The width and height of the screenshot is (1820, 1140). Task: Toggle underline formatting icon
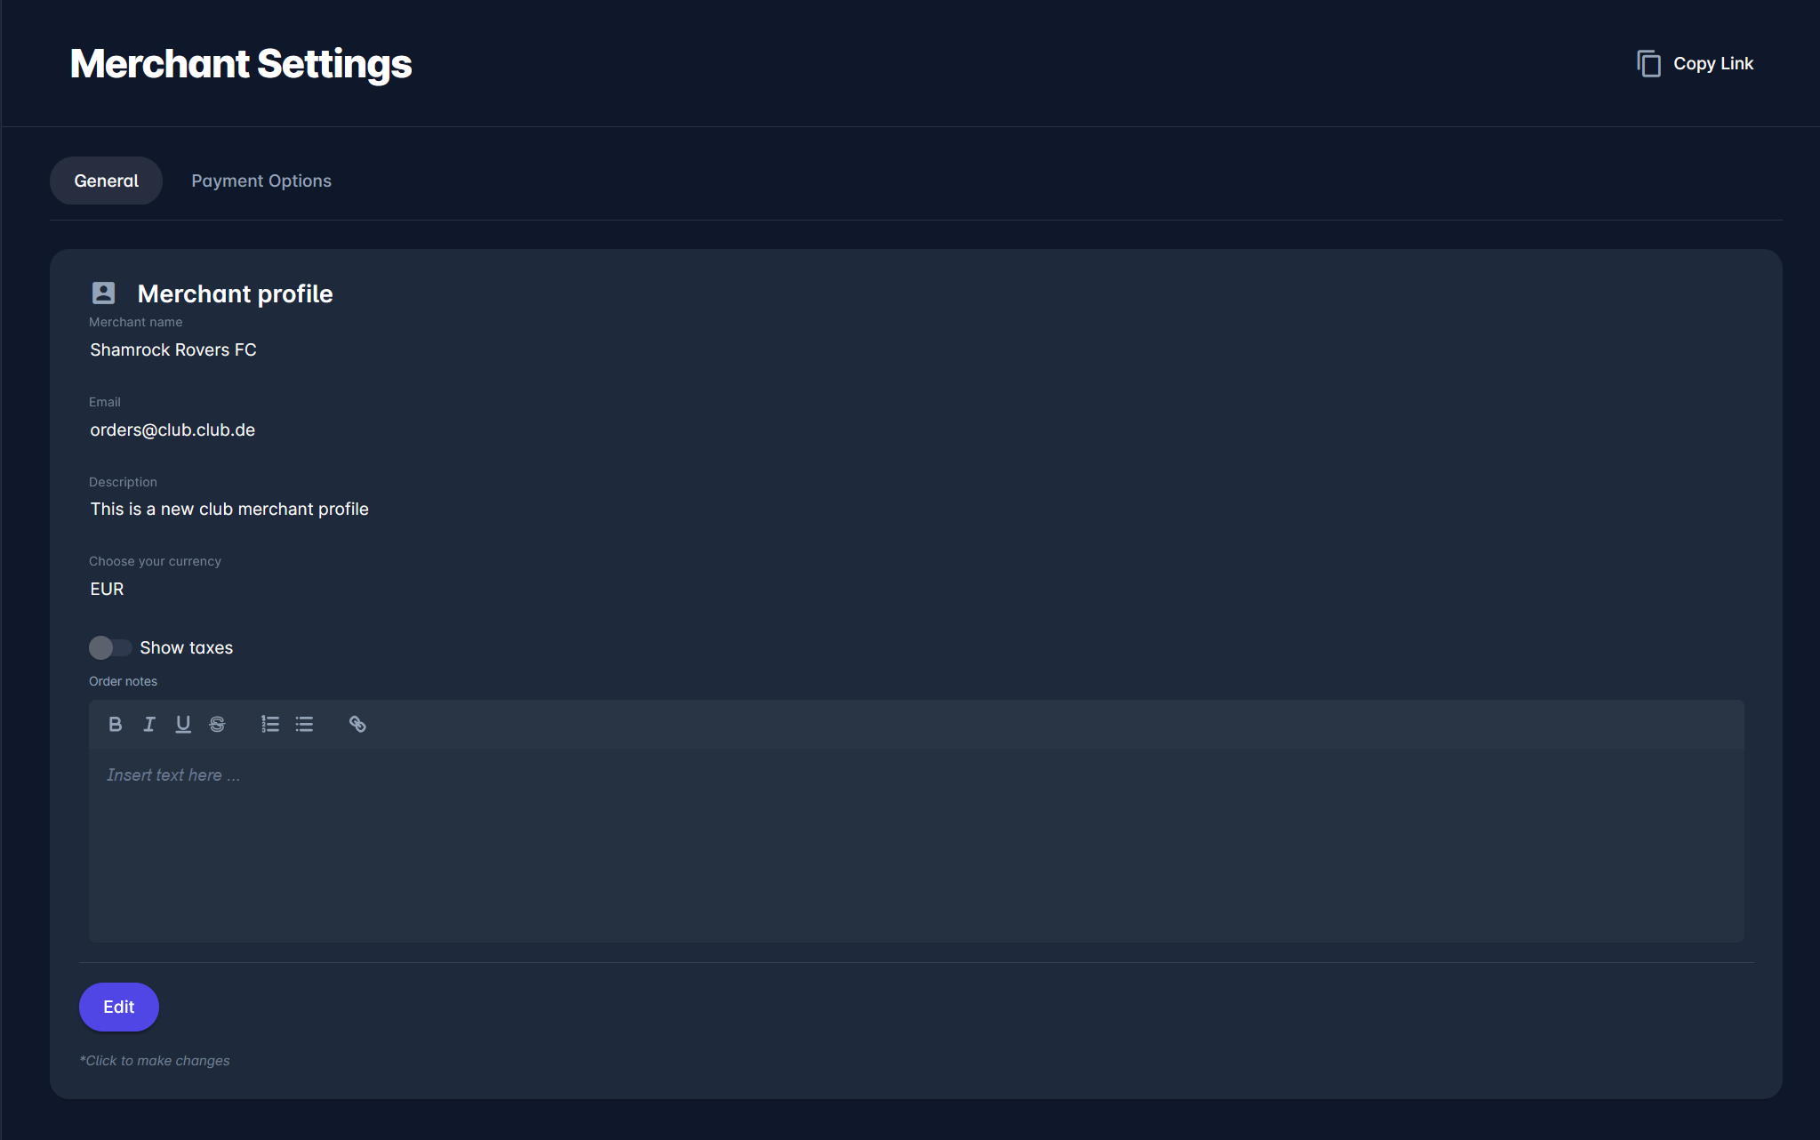(183, 724)
